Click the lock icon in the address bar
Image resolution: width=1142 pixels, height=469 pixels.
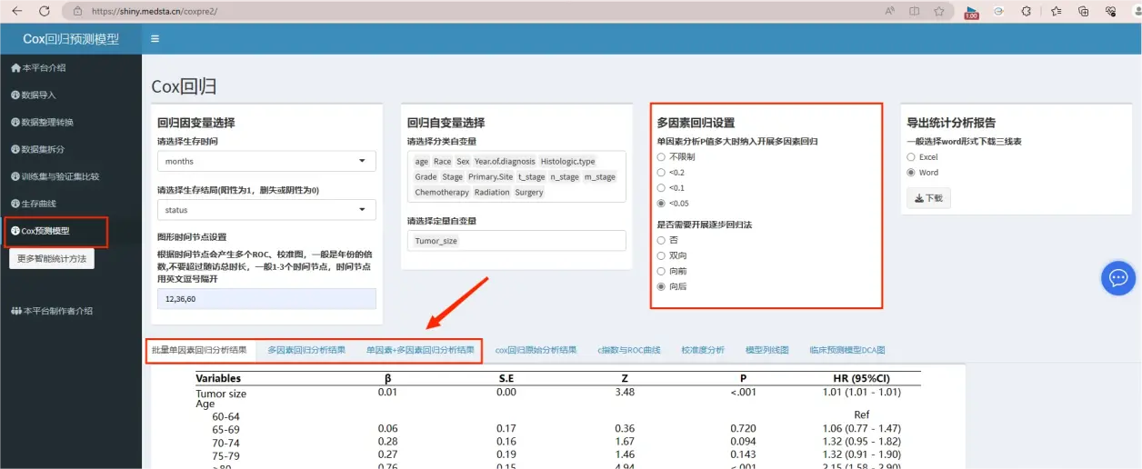77,11
